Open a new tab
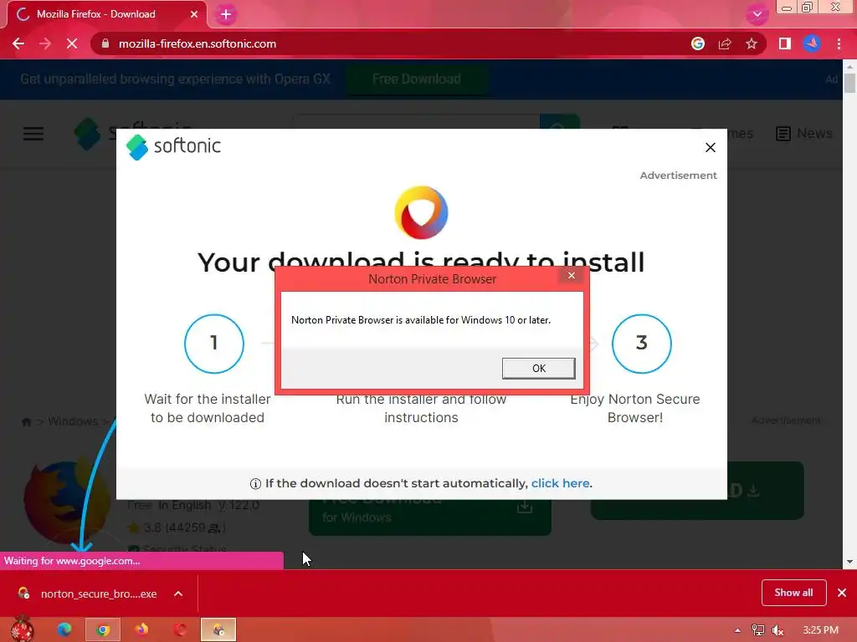Image resolution: width=857 pixels, height=642 pixels. [x=226, y=14]
